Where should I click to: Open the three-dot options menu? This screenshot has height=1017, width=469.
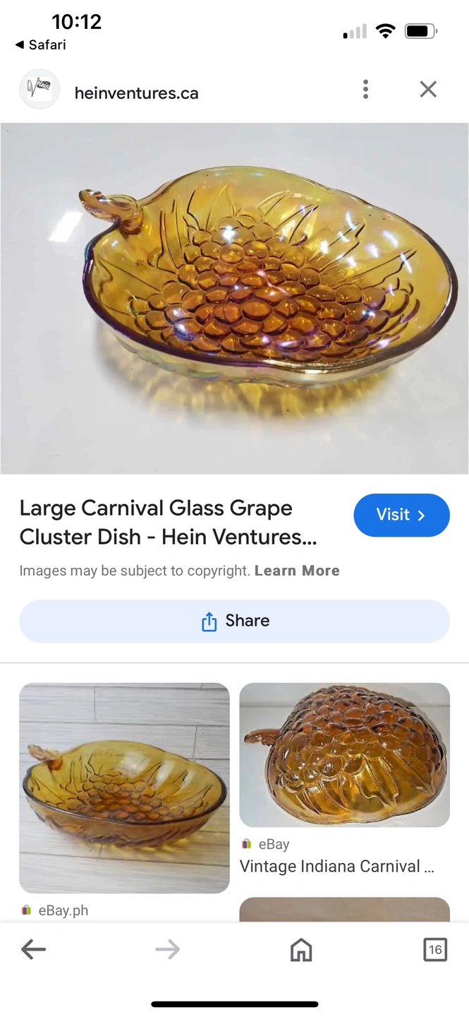click(x=365, y=89)
